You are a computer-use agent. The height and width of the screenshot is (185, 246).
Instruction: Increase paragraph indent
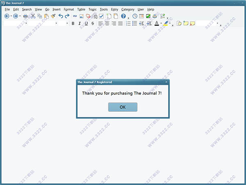coord(149,23)
